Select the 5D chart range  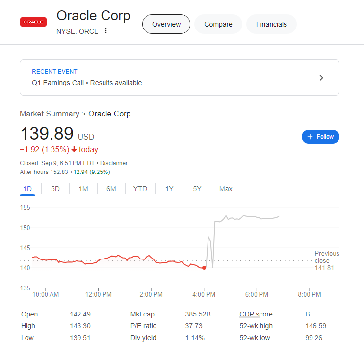click(55, 189)
